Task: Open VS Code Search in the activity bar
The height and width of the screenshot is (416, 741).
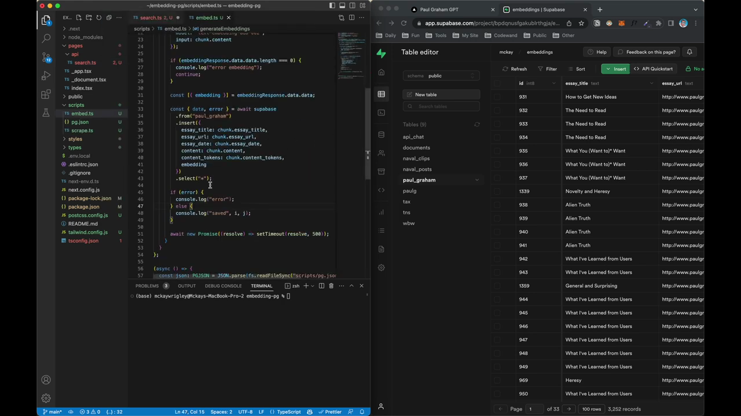Action: click(46, 39)
